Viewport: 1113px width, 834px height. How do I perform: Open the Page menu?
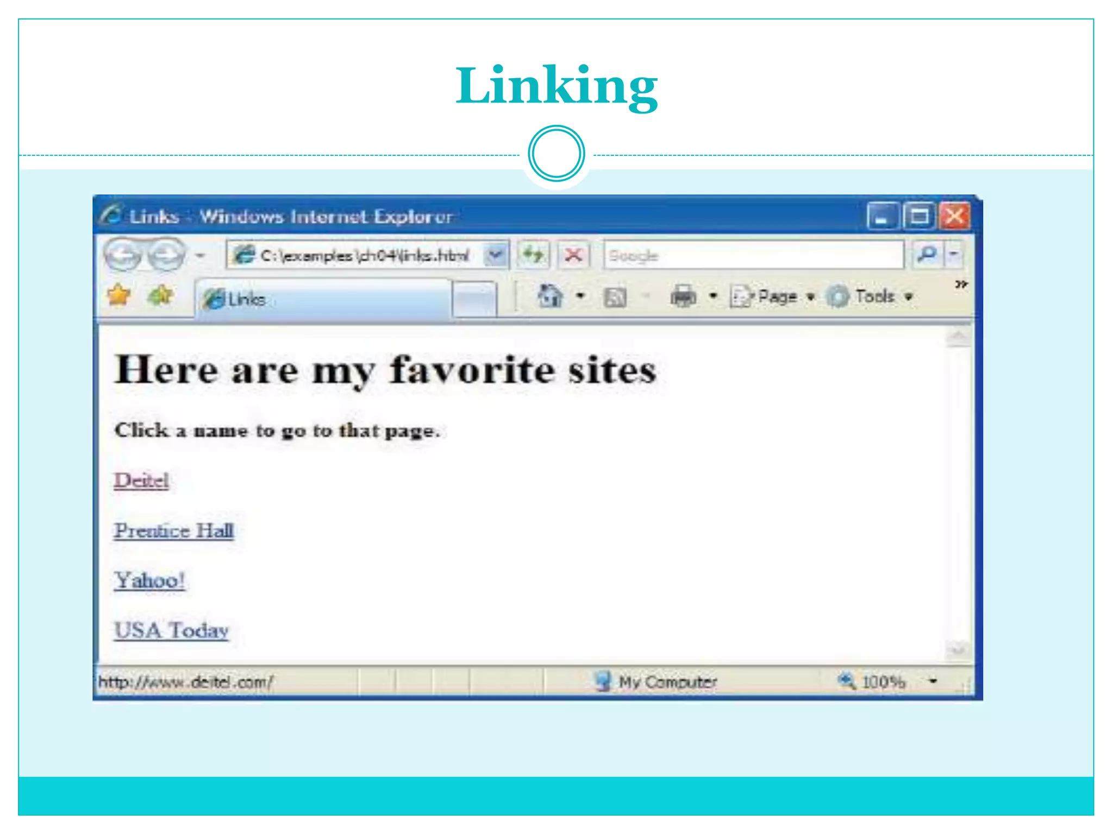coord(773,296)
